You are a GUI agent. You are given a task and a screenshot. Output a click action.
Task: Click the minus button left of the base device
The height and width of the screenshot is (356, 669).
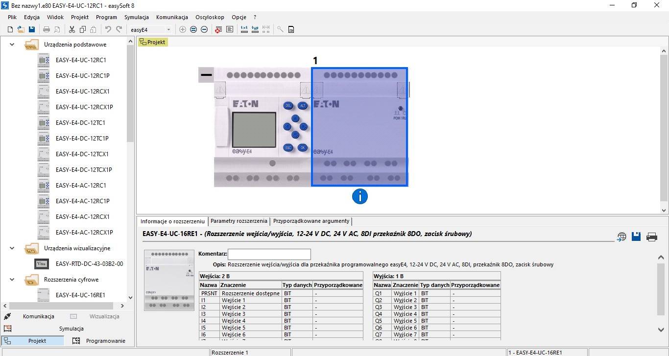(x=206, y=75)
